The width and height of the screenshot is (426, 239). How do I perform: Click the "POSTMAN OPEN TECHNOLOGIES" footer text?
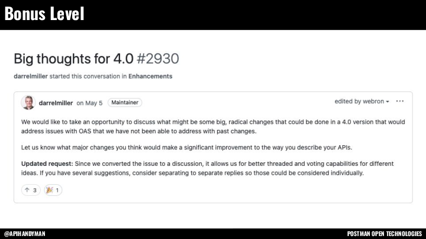pyautogui.click(x=385, y=234)
